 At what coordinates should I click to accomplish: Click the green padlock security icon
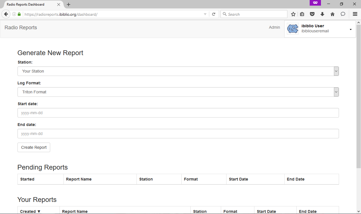[x=19, y=14]
